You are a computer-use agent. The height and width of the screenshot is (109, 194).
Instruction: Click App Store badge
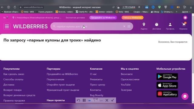coord(167,85)
